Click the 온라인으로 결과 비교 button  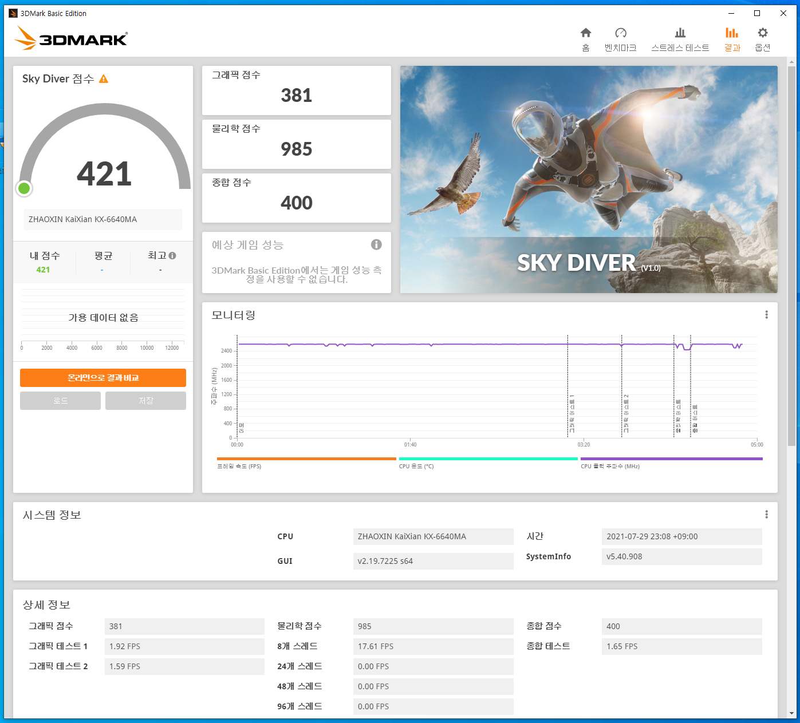tap(103, 378)
